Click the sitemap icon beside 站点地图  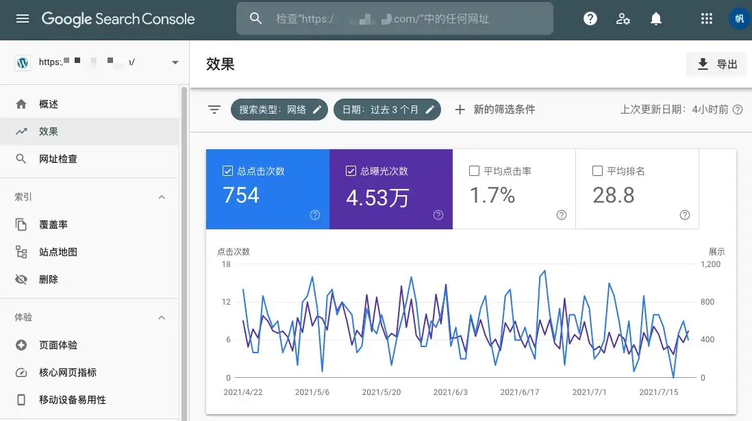pos(21,252)
